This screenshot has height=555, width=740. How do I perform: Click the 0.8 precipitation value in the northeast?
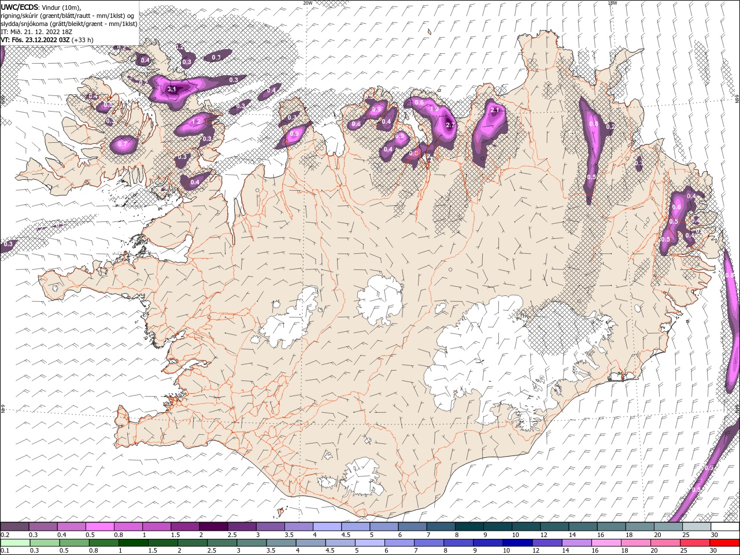click(593, 124)
